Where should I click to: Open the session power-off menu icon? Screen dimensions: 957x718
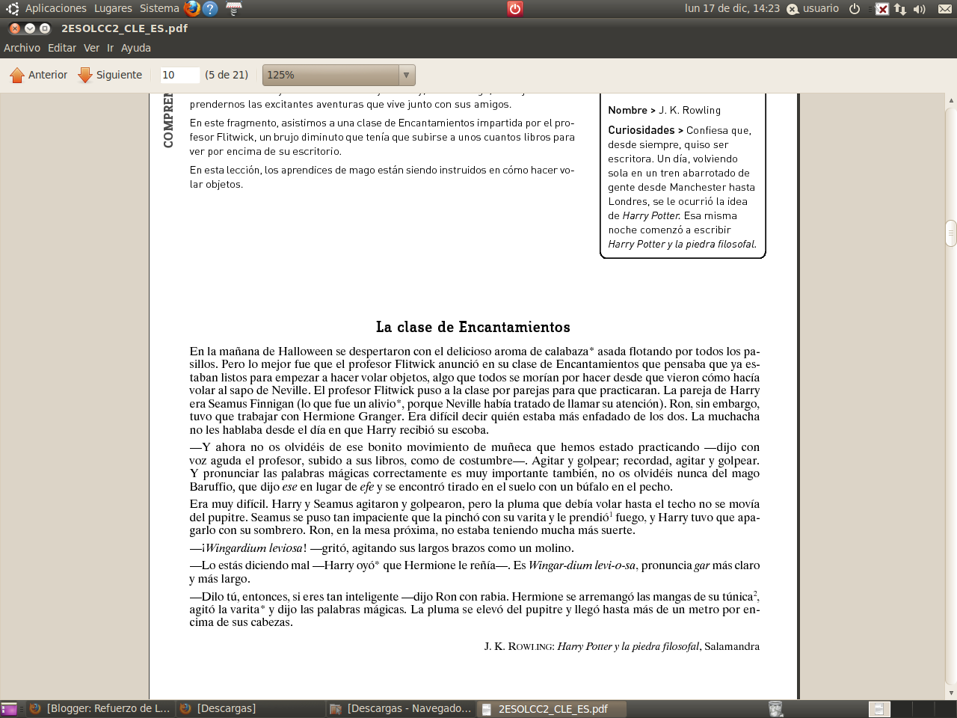tap(855, 9)
